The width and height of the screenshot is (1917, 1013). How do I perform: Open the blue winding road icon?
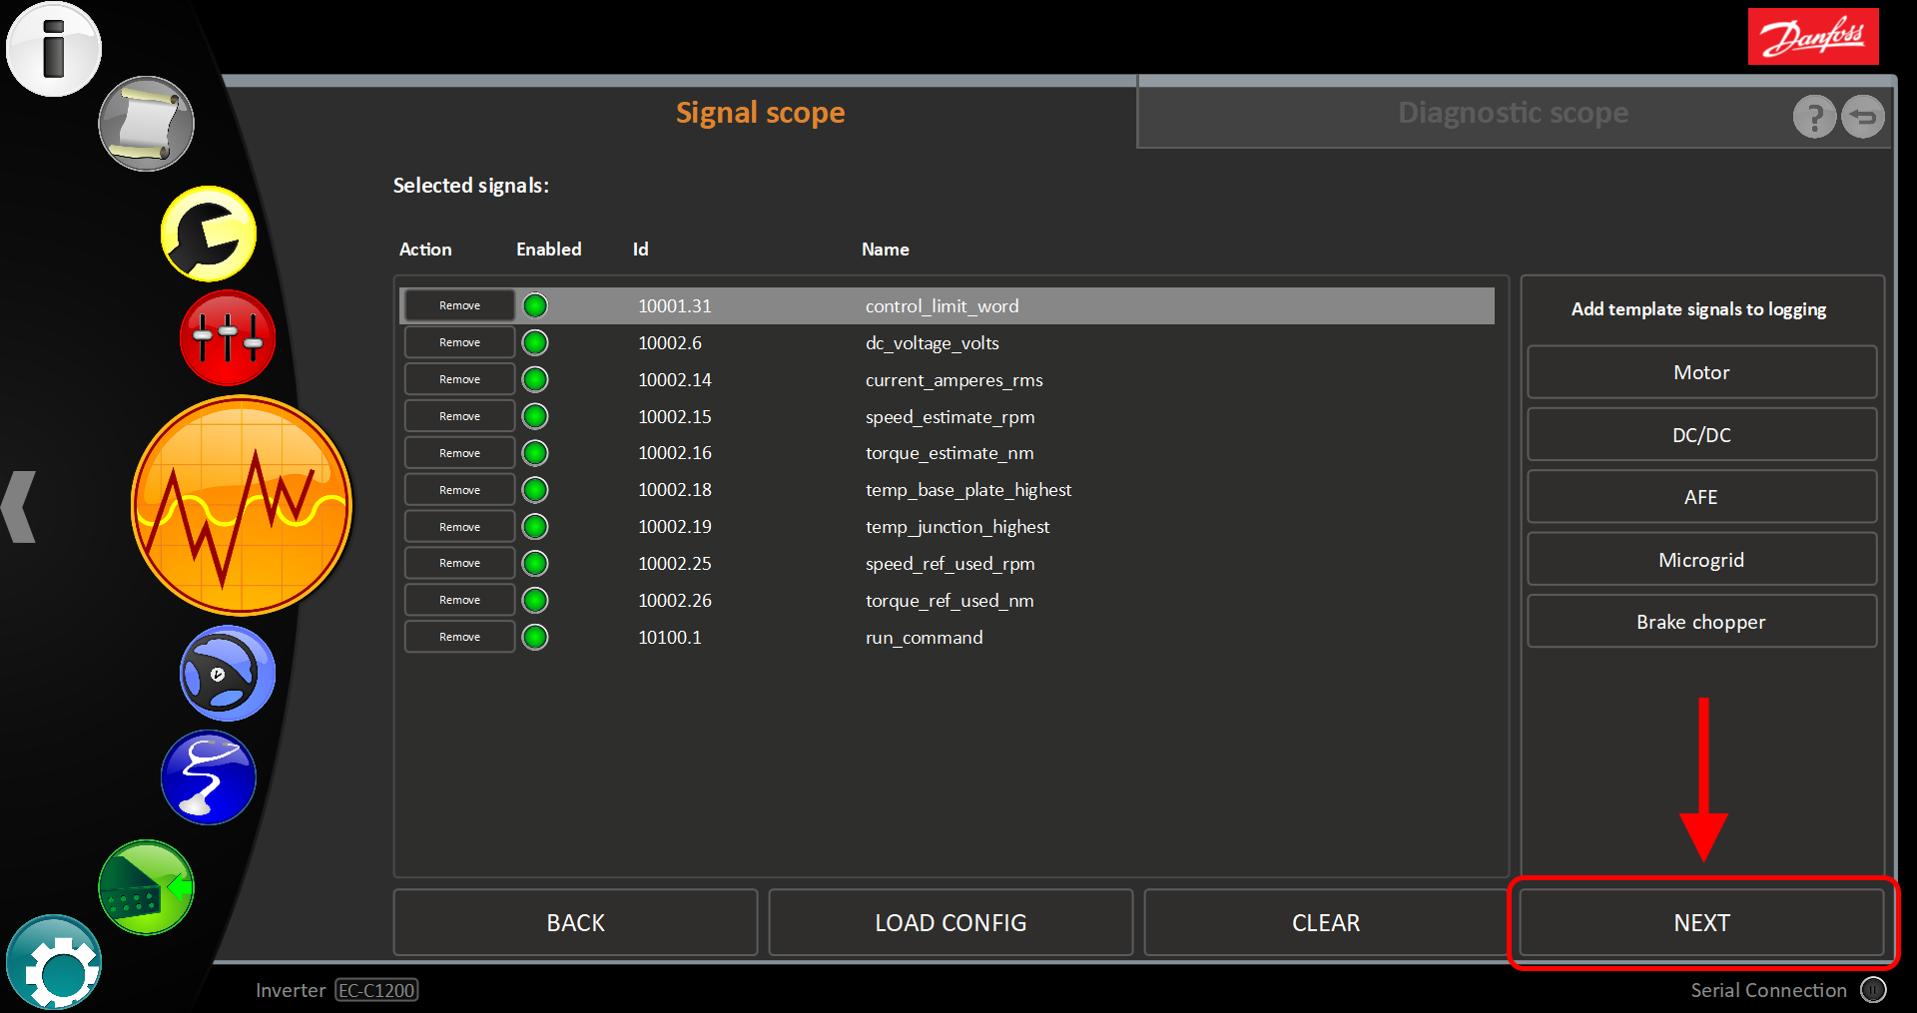tap(209, 777)
